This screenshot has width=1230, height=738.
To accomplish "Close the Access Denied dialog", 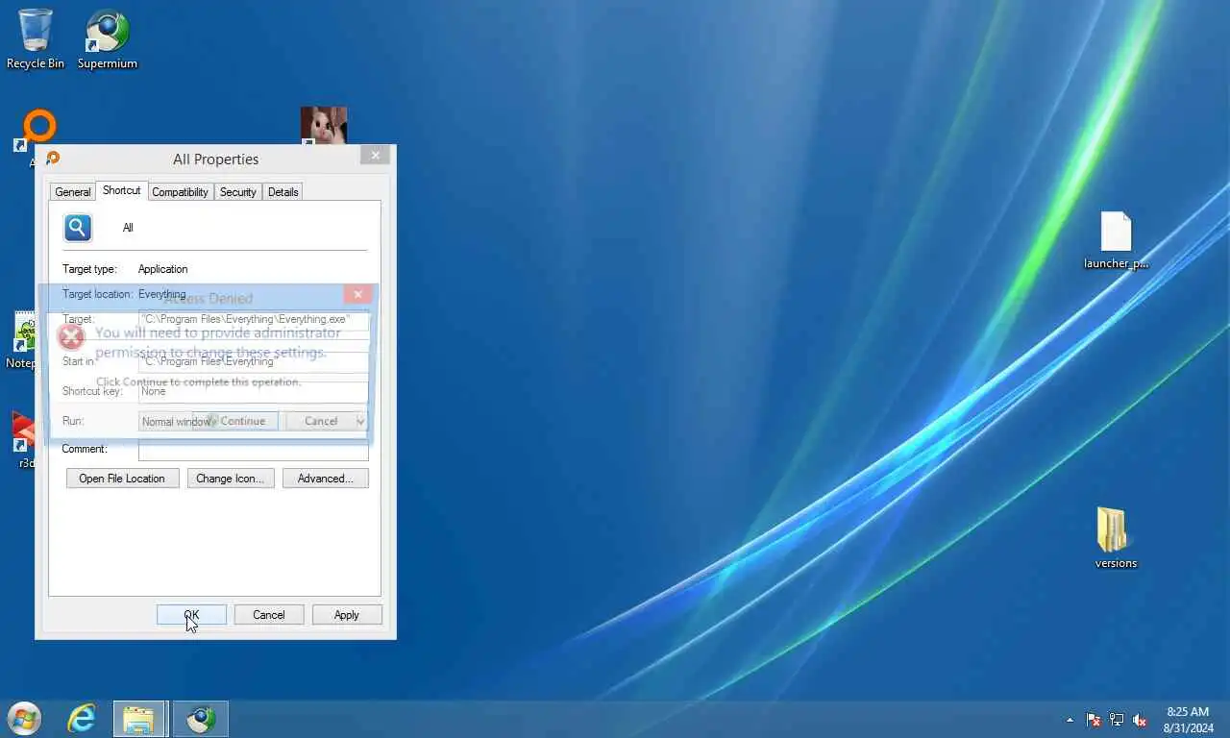I will [357, 294].
